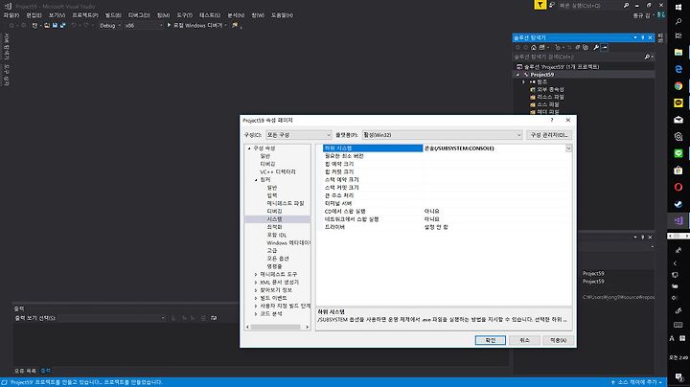Click the wrench Properties icon in Solution Explorer
This screenshot has width=690, height=387.
pyautogui.click(x=596, y=48)
